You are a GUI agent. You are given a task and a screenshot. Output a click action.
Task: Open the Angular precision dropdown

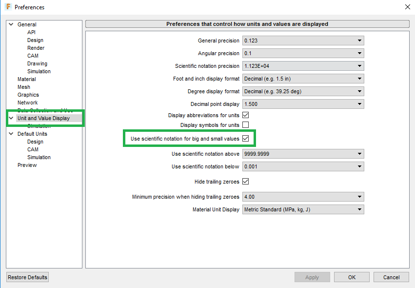pos(359,53)
